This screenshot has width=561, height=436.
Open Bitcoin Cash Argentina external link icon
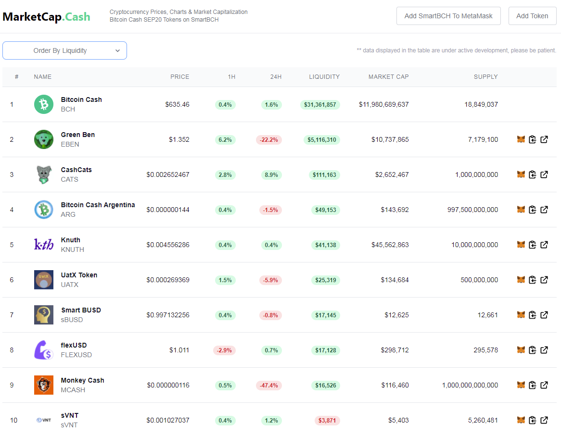click(544, 210)
